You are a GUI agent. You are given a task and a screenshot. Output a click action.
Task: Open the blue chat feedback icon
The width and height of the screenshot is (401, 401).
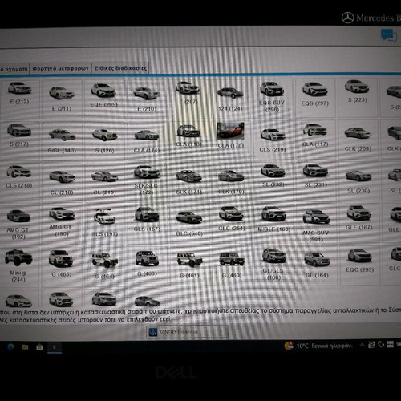coord(388,35)
